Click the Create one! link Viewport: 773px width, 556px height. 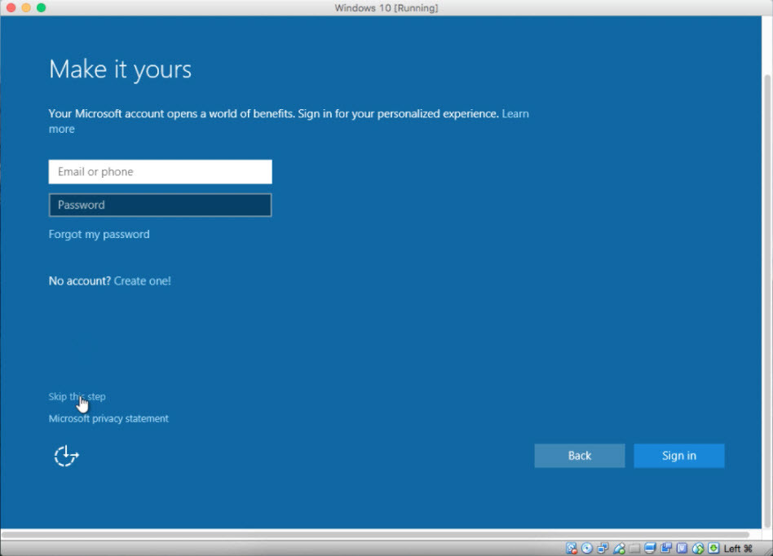tap(143, 281)
